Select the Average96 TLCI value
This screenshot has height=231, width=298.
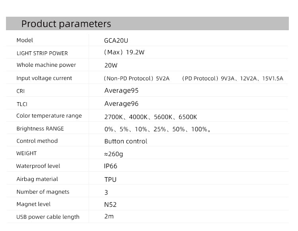pyautogui.click(x=121, y=103)
